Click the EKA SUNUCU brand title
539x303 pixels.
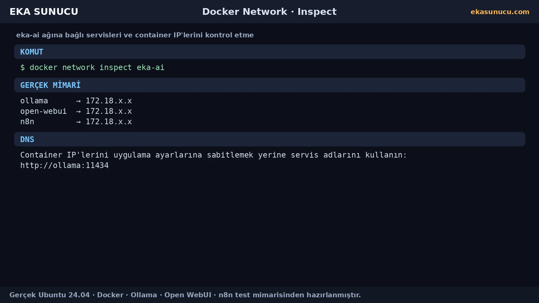tap(44, 12)
